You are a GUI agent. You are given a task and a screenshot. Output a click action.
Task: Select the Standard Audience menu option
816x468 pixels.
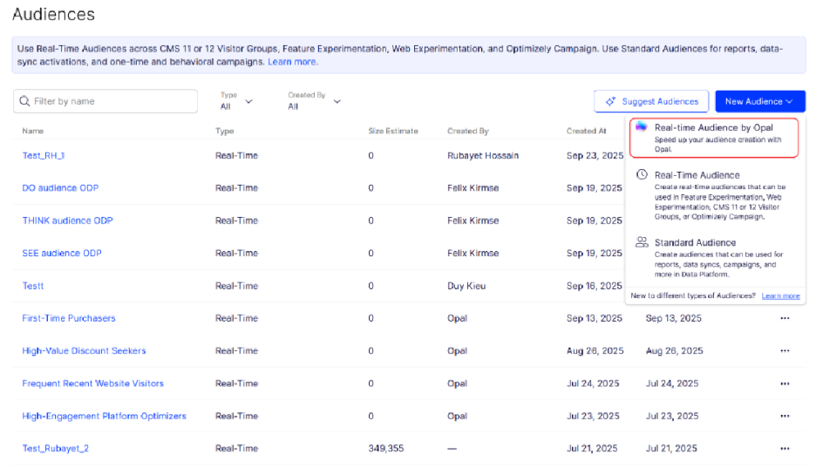713,257
